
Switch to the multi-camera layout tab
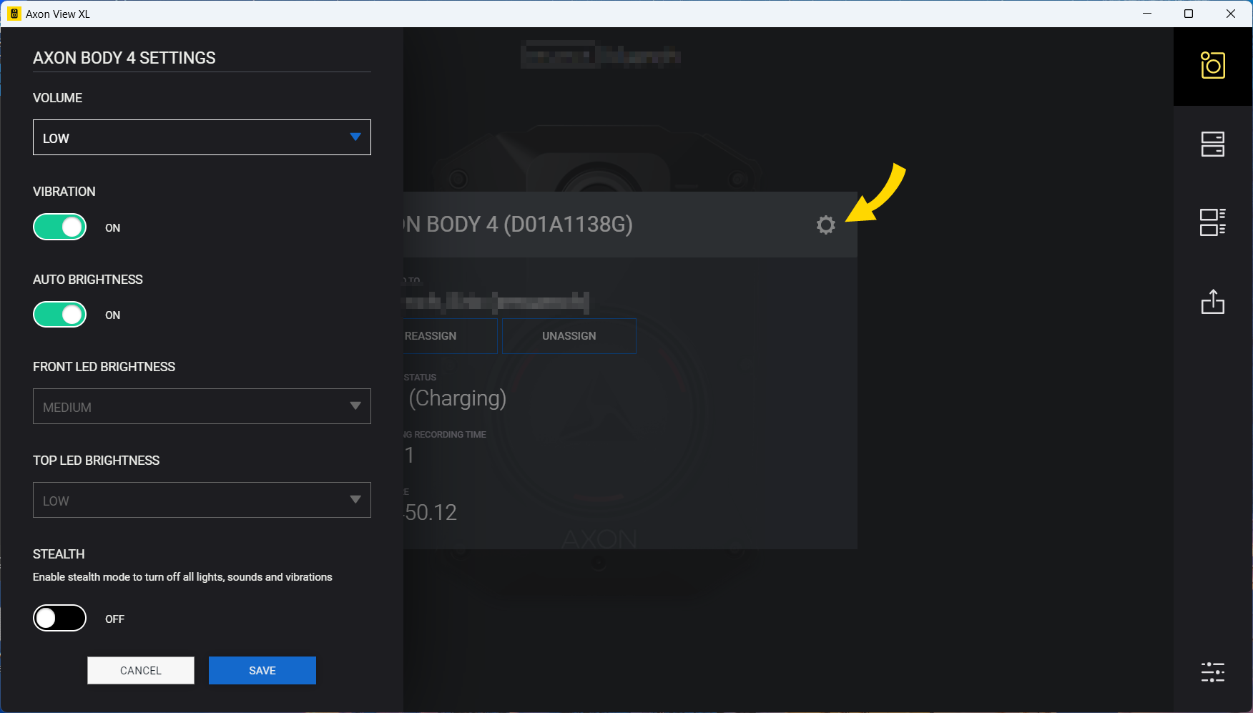[x=1213, y=222]
